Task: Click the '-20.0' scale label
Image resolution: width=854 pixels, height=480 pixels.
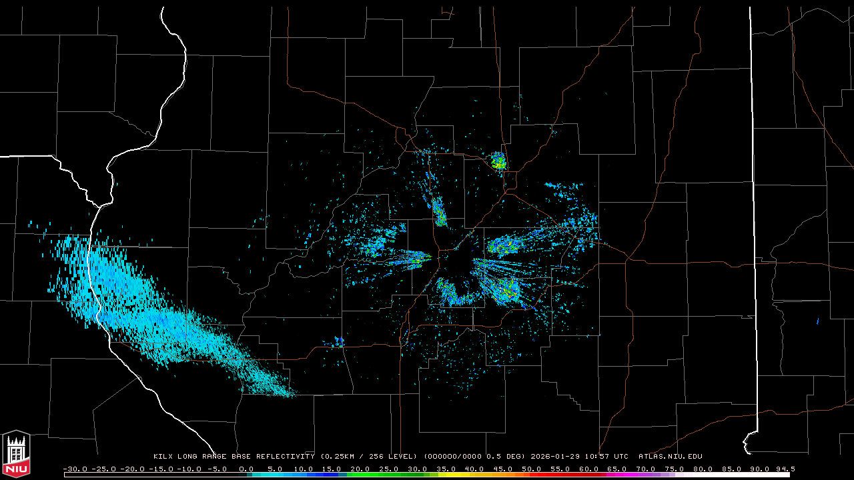Action: pyautogui.click(x=133, y=469)
